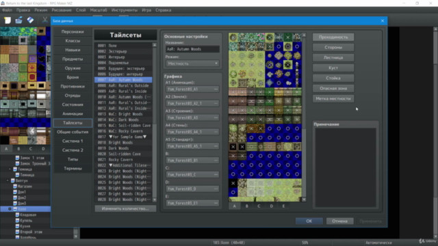Screen dimensions: 438x246
Task: Open the Правка menu
Action: [23, 10]
